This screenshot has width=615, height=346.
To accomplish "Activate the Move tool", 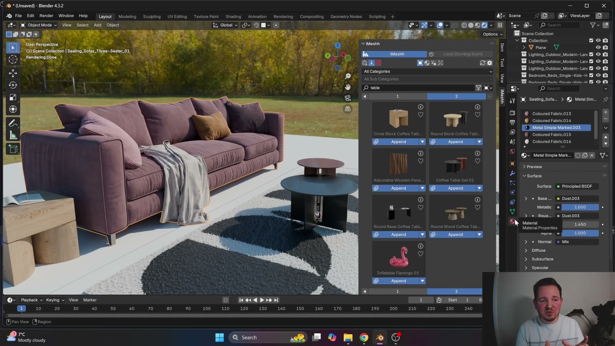I will (x=13, y=73).
